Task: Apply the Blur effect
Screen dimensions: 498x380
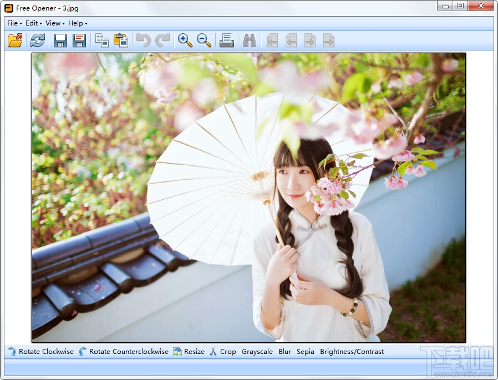Action: click(x=285, y=352)
